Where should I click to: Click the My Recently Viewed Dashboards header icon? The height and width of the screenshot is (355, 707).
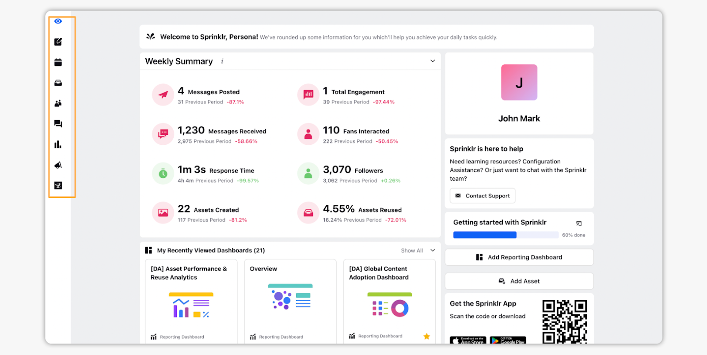tap(148, 250)
